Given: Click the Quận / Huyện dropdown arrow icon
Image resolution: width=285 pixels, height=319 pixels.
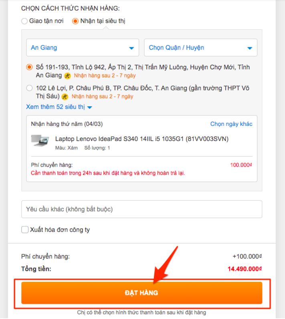Looking at the screenshot, I should 250,48.
